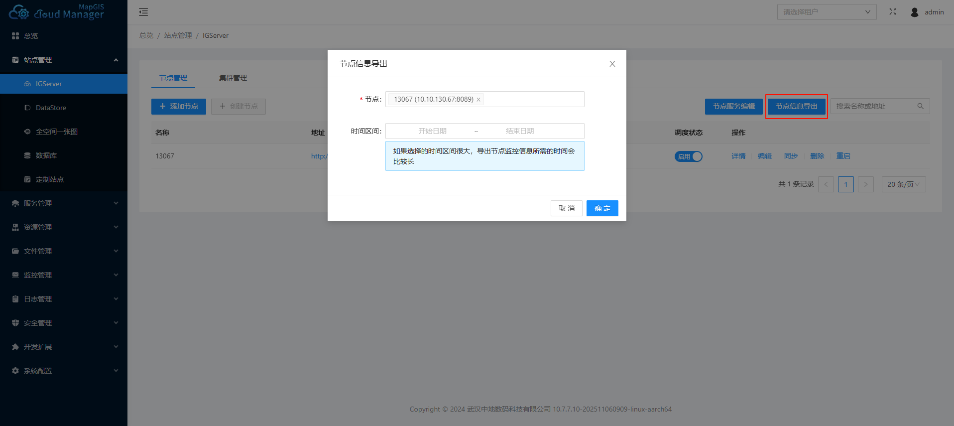Click the admin user avatar icon
Image resolution: width=954 pixels, height=426 pixels.
914,12
